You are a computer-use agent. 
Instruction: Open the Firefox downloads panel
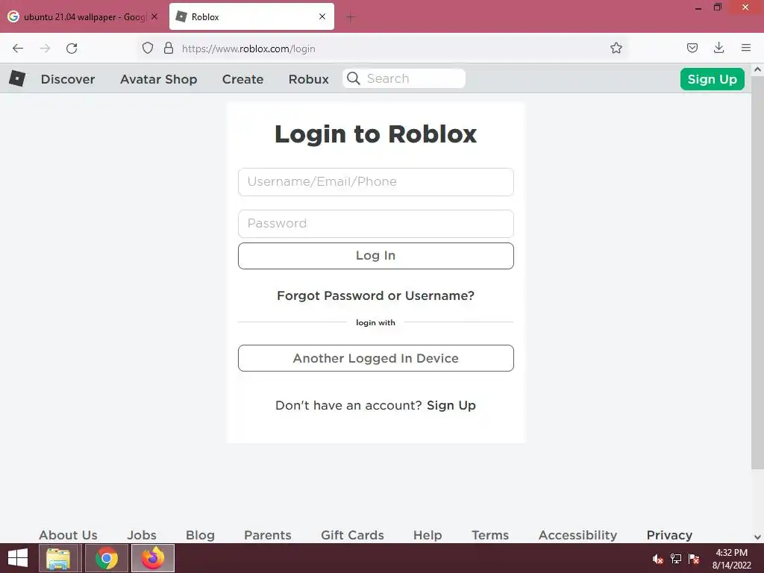(x=718, y=48)
